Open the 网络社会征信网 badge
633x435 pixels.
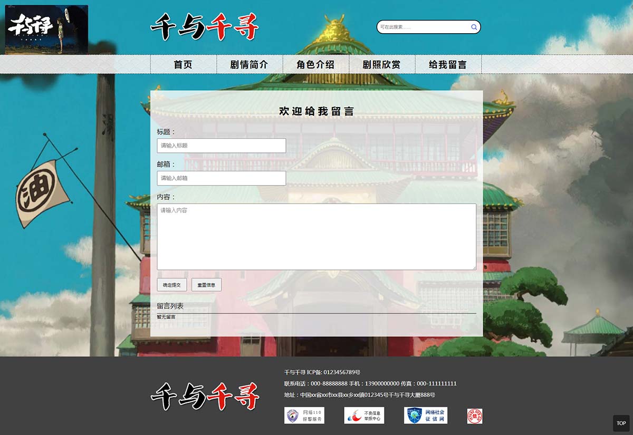pos(426,415)
